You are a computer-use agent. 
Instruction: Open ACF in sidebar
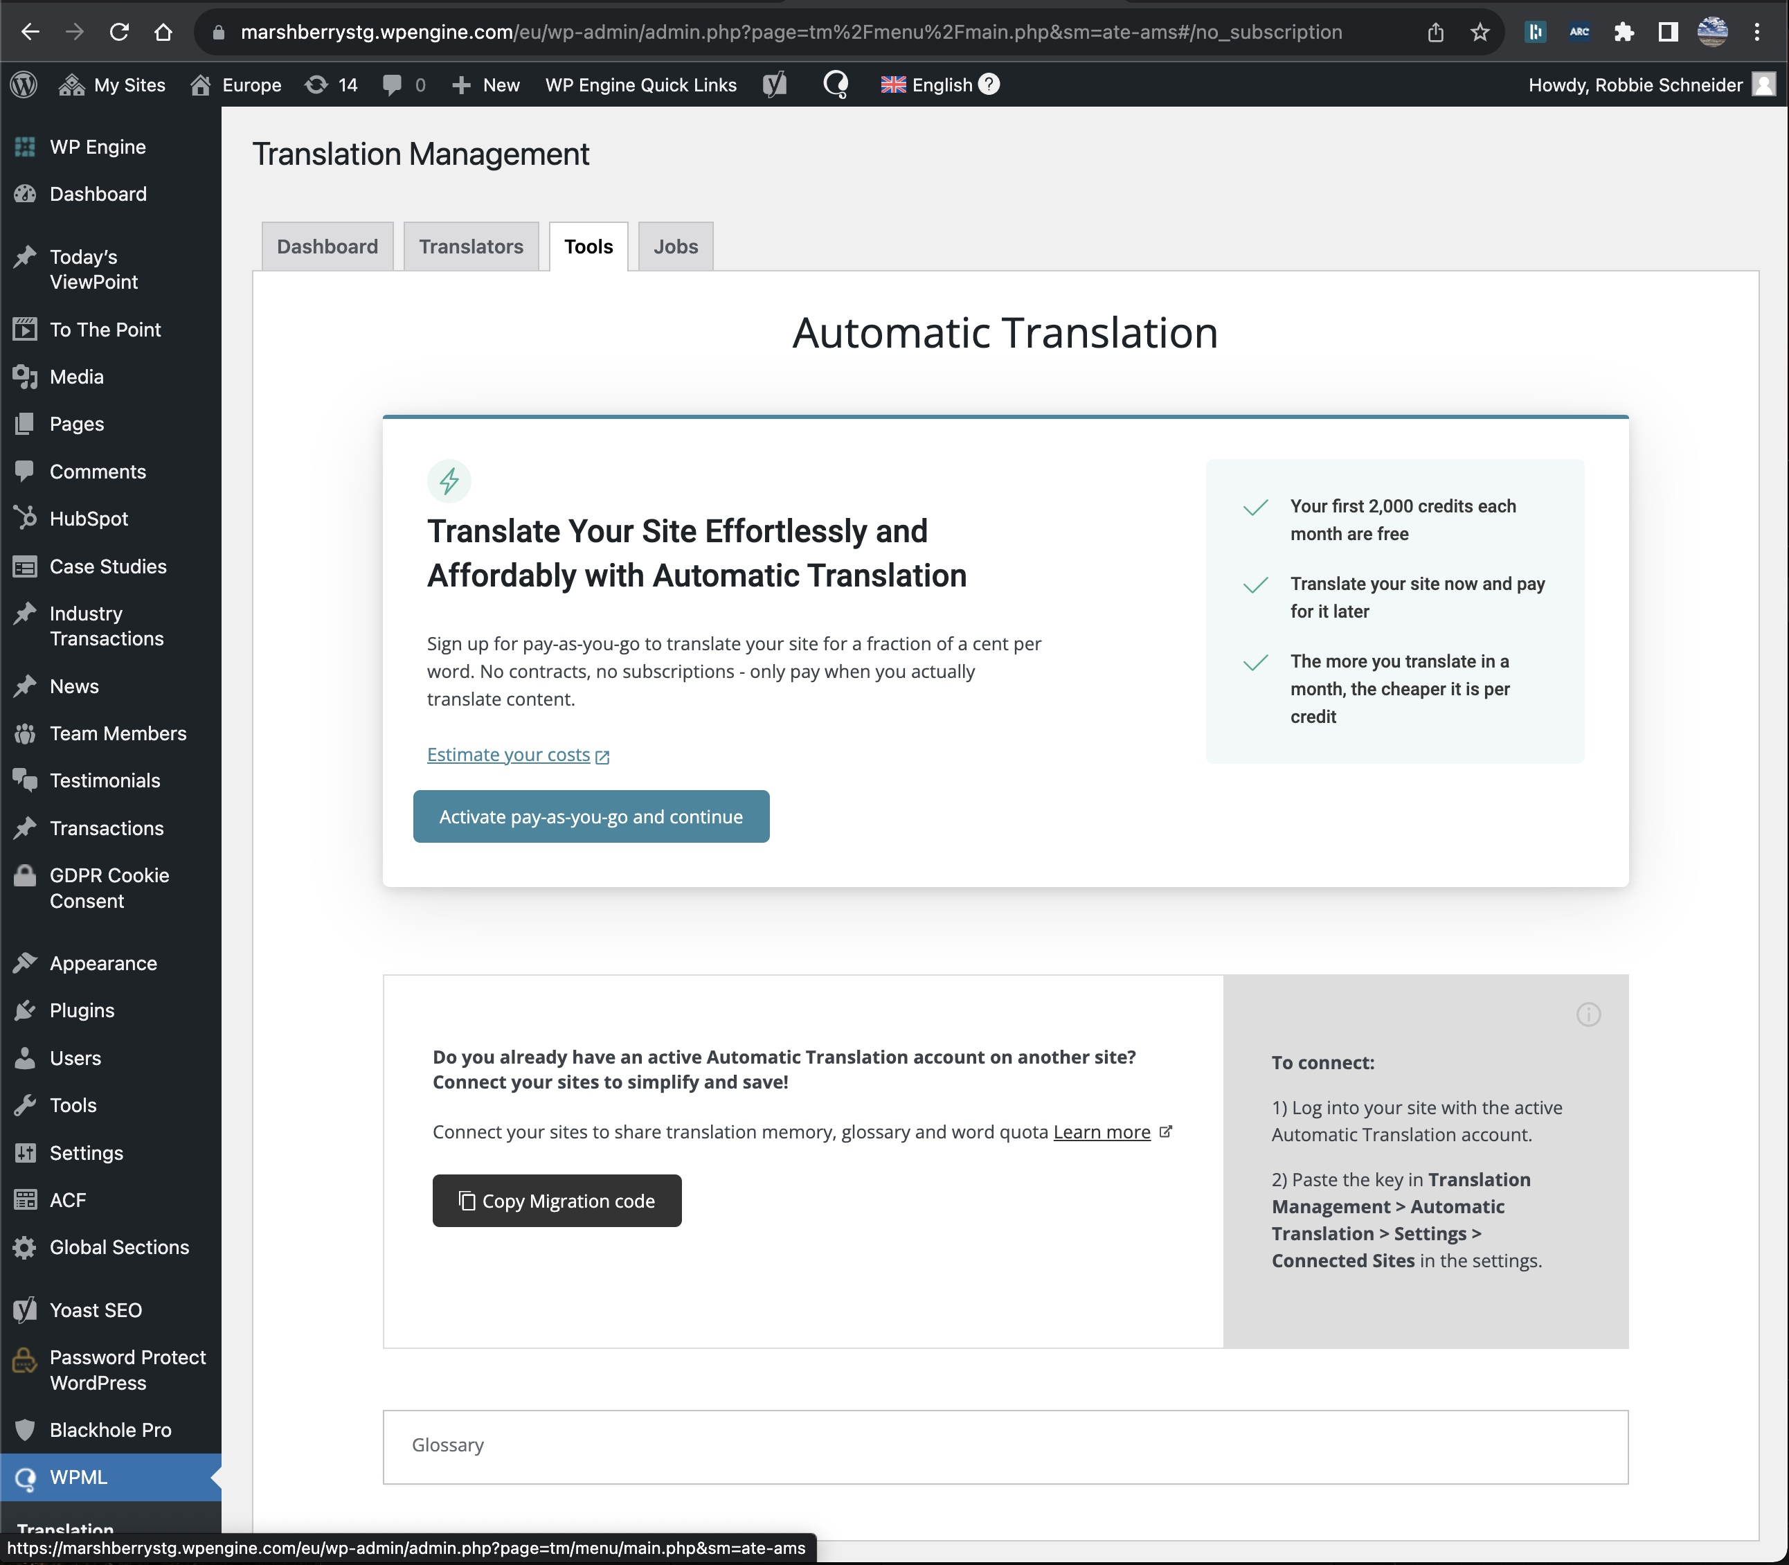pyautogui.click(x=111, y=1200)
